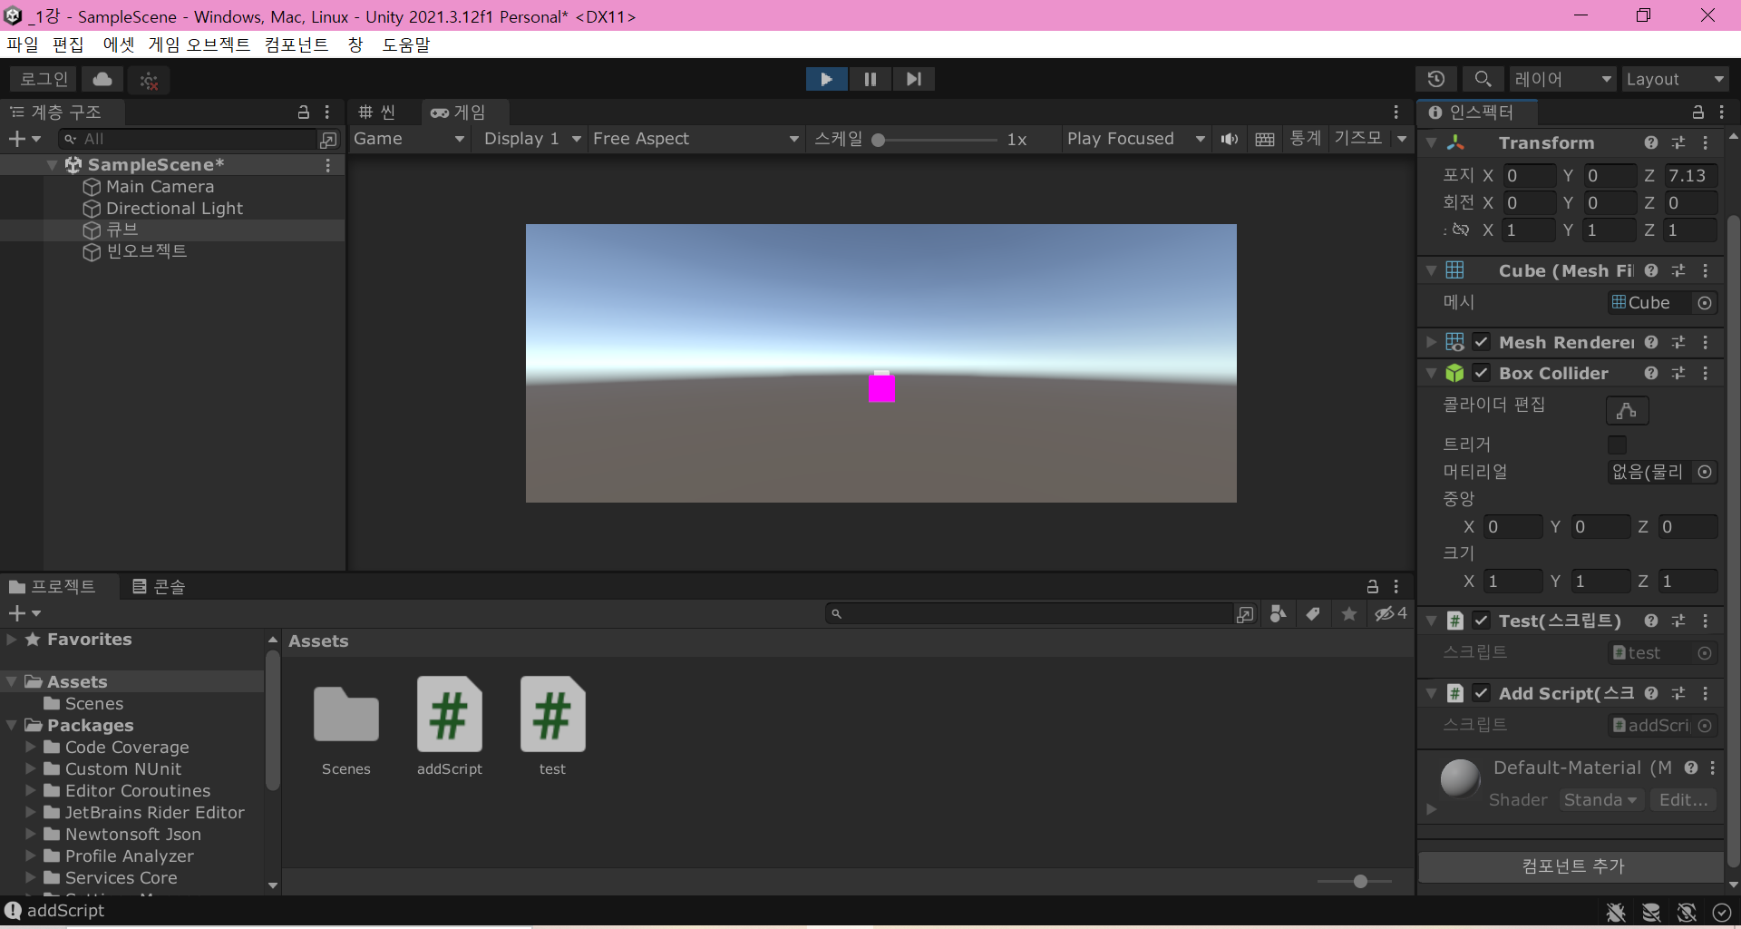Expand the Code Coverage package folder
The width and height of the screenshot is (1741, 929).
pos(31,748)
